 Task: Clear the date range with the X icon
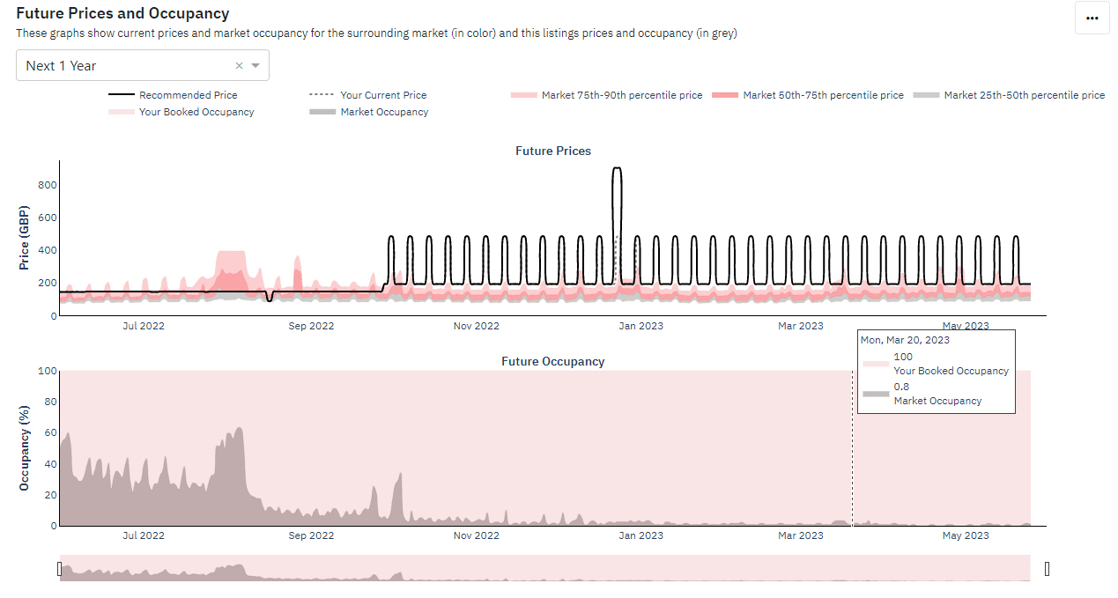pyautogui.click(x=238, y=65)
